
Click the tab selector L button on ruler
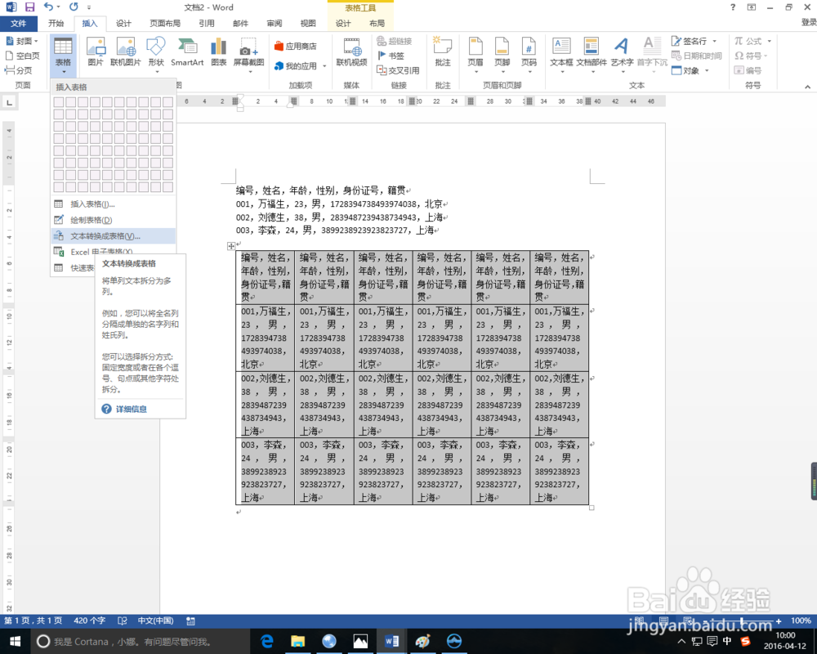point(9,103)
